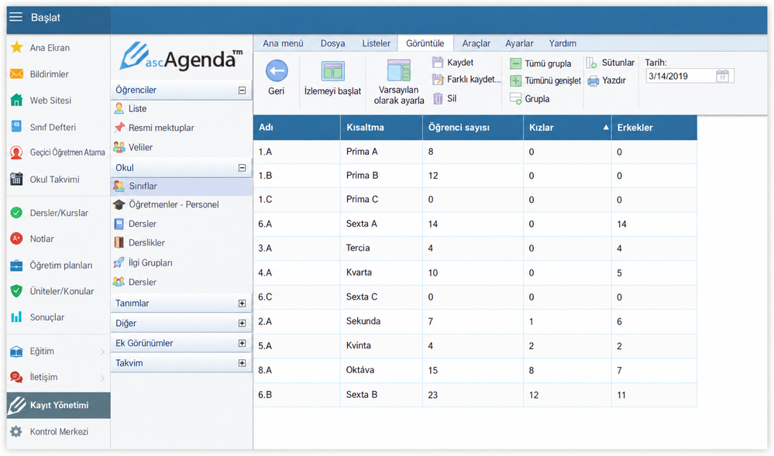Image resolution: width=774 pixels, height=456 pixels.
Task: Collapse the Öğrenciler section
Action: 242,91
